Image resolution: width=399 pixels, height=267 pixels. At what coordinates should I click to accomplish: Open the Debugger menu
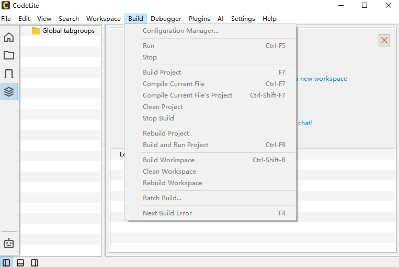166,19
